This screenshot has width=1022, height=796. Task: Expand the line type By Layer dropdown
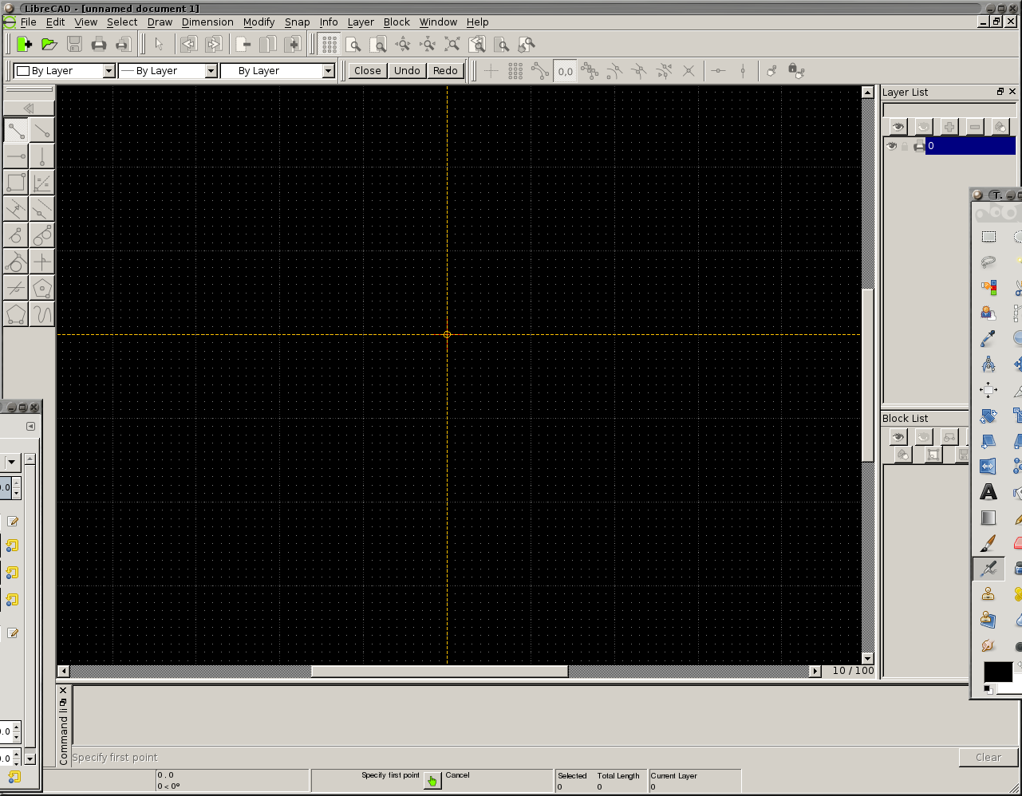(278, 71)
